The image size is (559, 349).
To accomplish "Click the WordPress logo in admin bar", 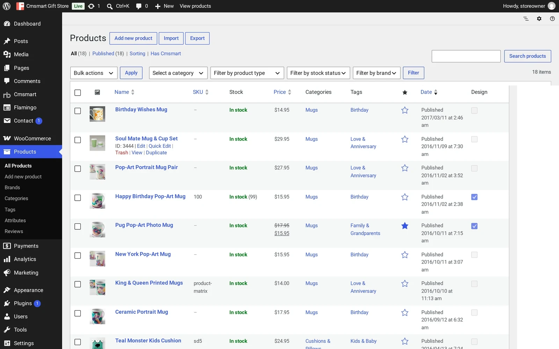I will [7, 6].
